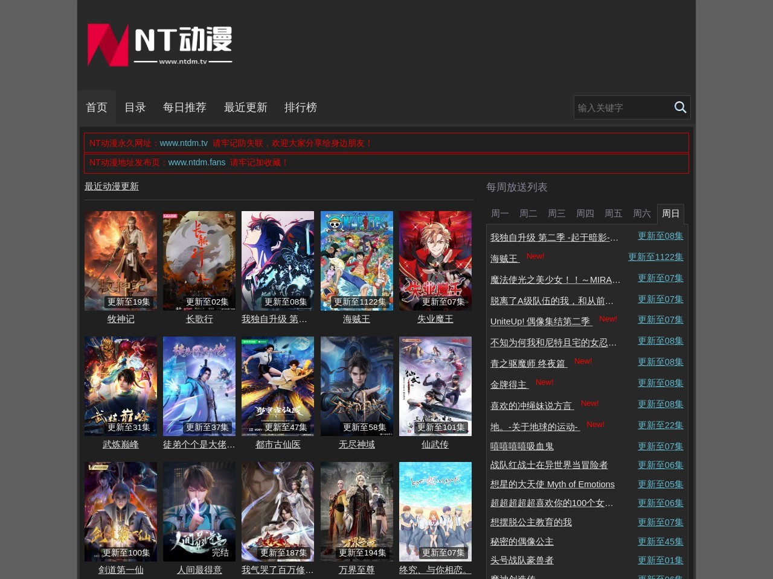Open 失业魔王 poster thumbnail
Screen dimensions: 773x579
point(435,261)
